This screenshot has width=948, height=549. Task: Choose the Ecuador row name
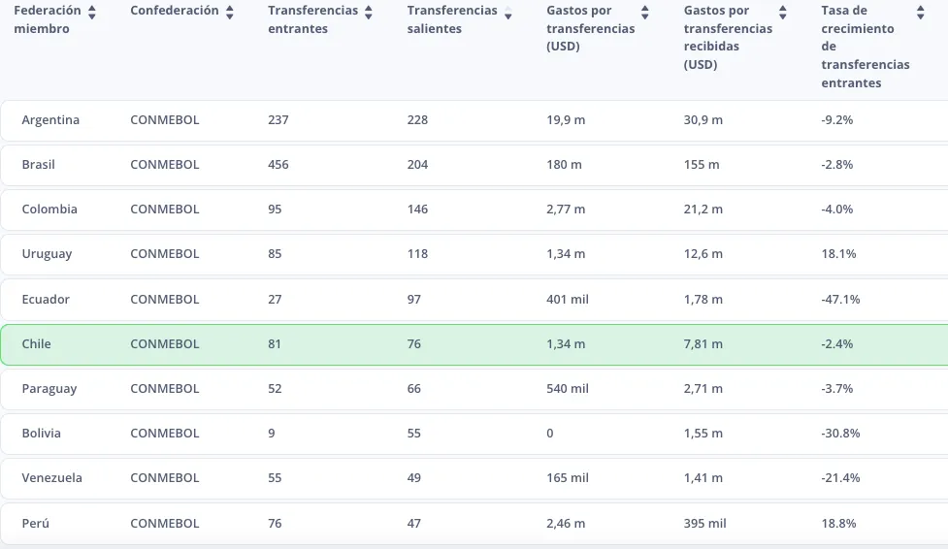46,300
